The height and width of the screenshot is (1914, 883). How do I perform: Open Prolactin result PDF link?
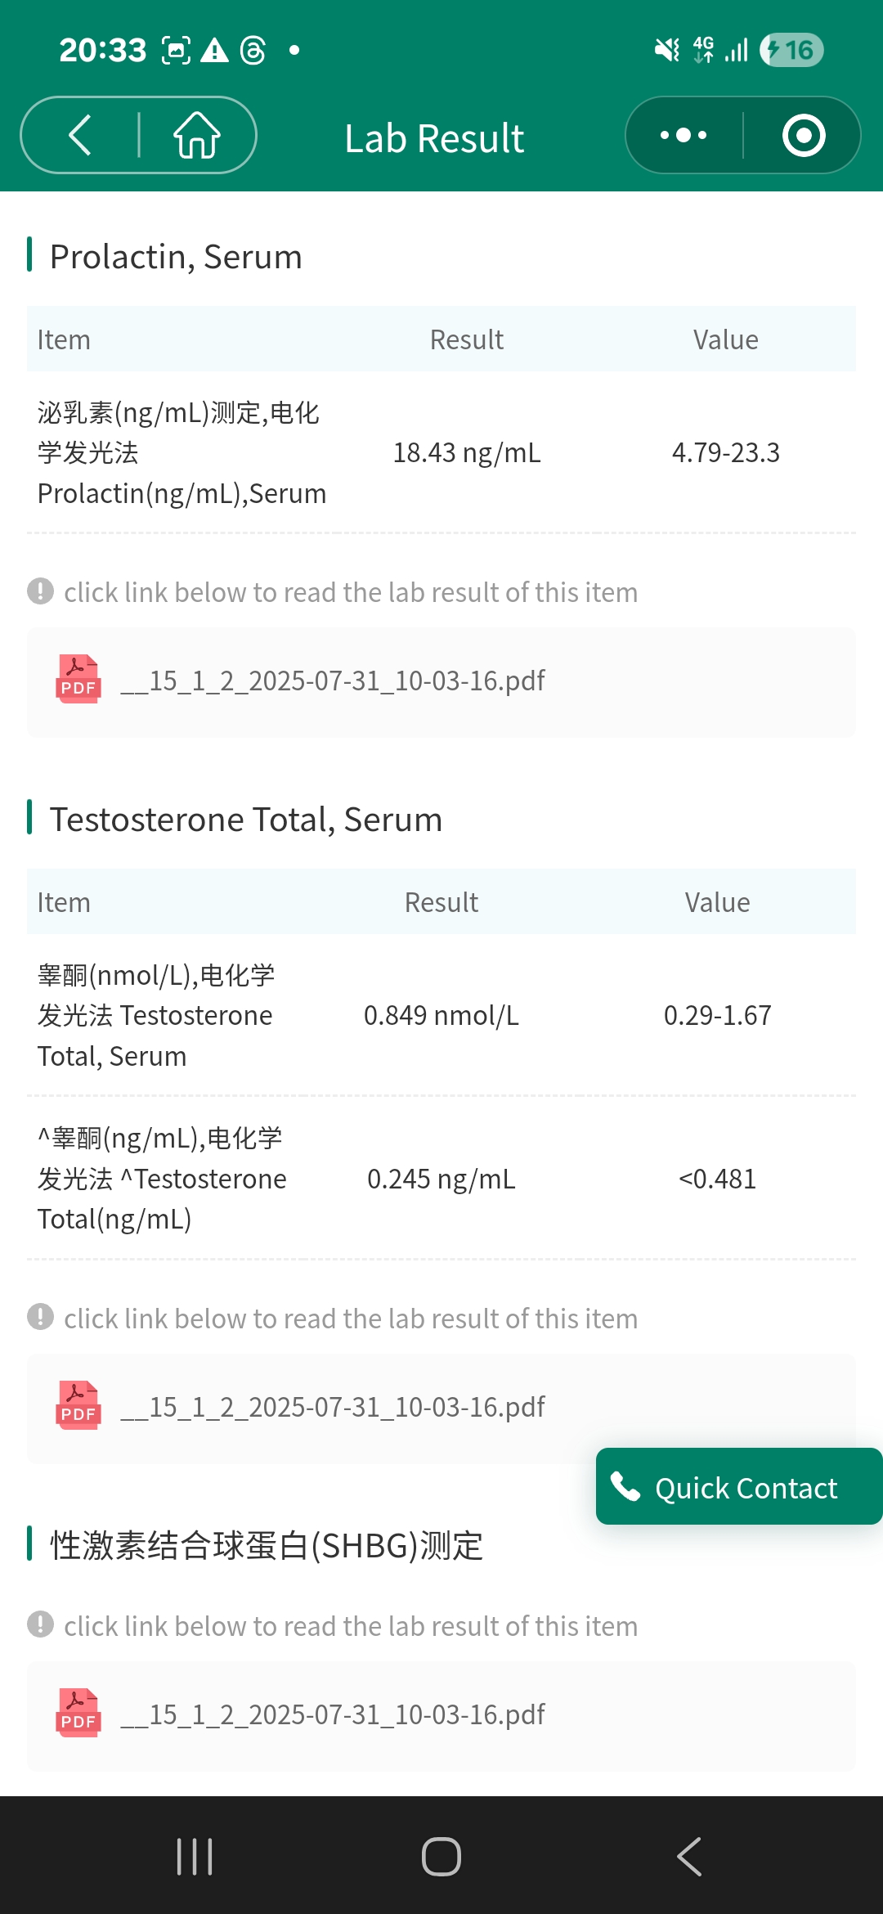click(x=332, y=681)
